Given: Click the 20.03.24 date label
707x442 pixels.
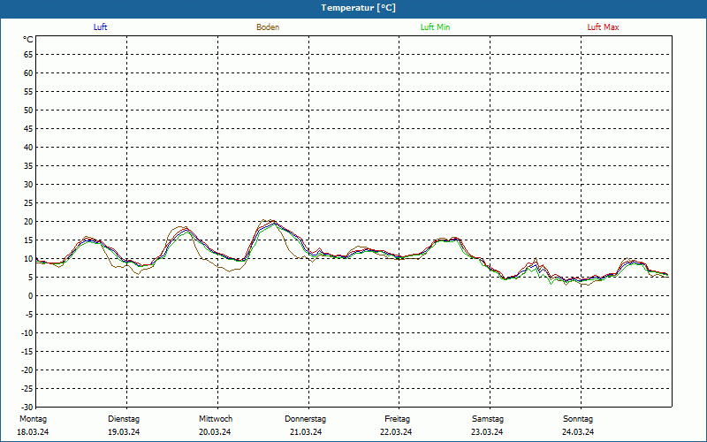Looking at the screenshot, I should click(215, 432).
